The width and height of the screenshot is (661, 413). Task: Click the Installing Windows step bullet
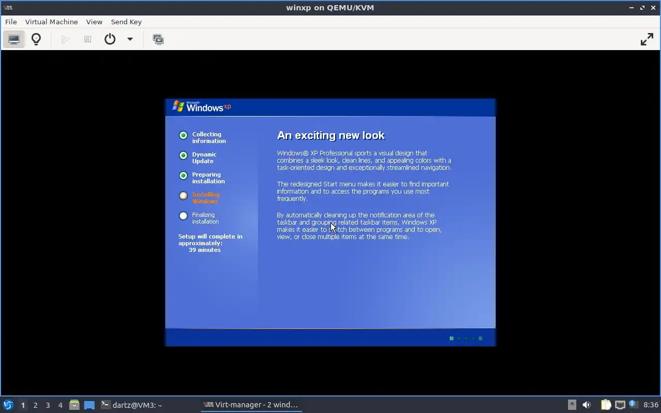point(183,196)
